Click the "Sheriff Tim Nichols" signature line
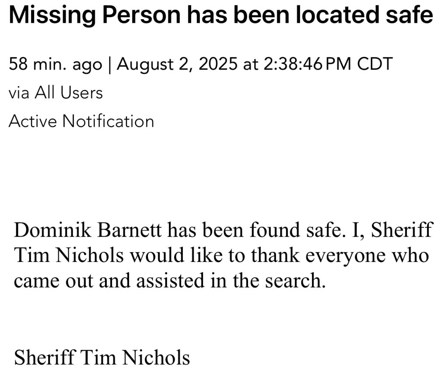This screenshot has height=383, width=448. point(102,357)
